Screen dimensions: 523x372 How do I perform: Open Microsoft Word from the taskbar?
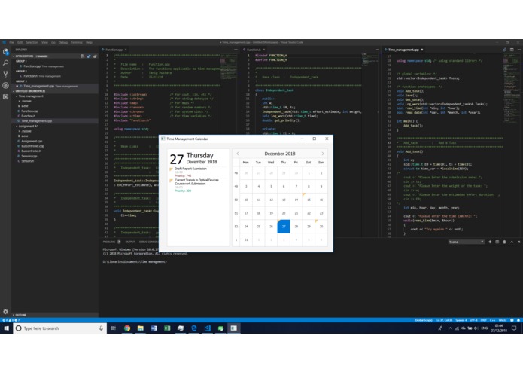point(154,328)
